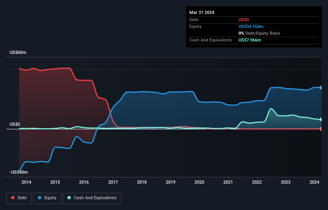Click the tooltip cash value US$7.966m
Screen dimensions: 328x210
(x=250, y=40)
